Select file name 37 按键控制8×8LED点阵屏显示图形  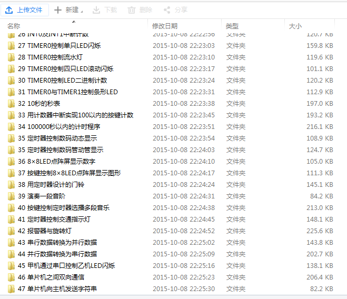(70, 173)
